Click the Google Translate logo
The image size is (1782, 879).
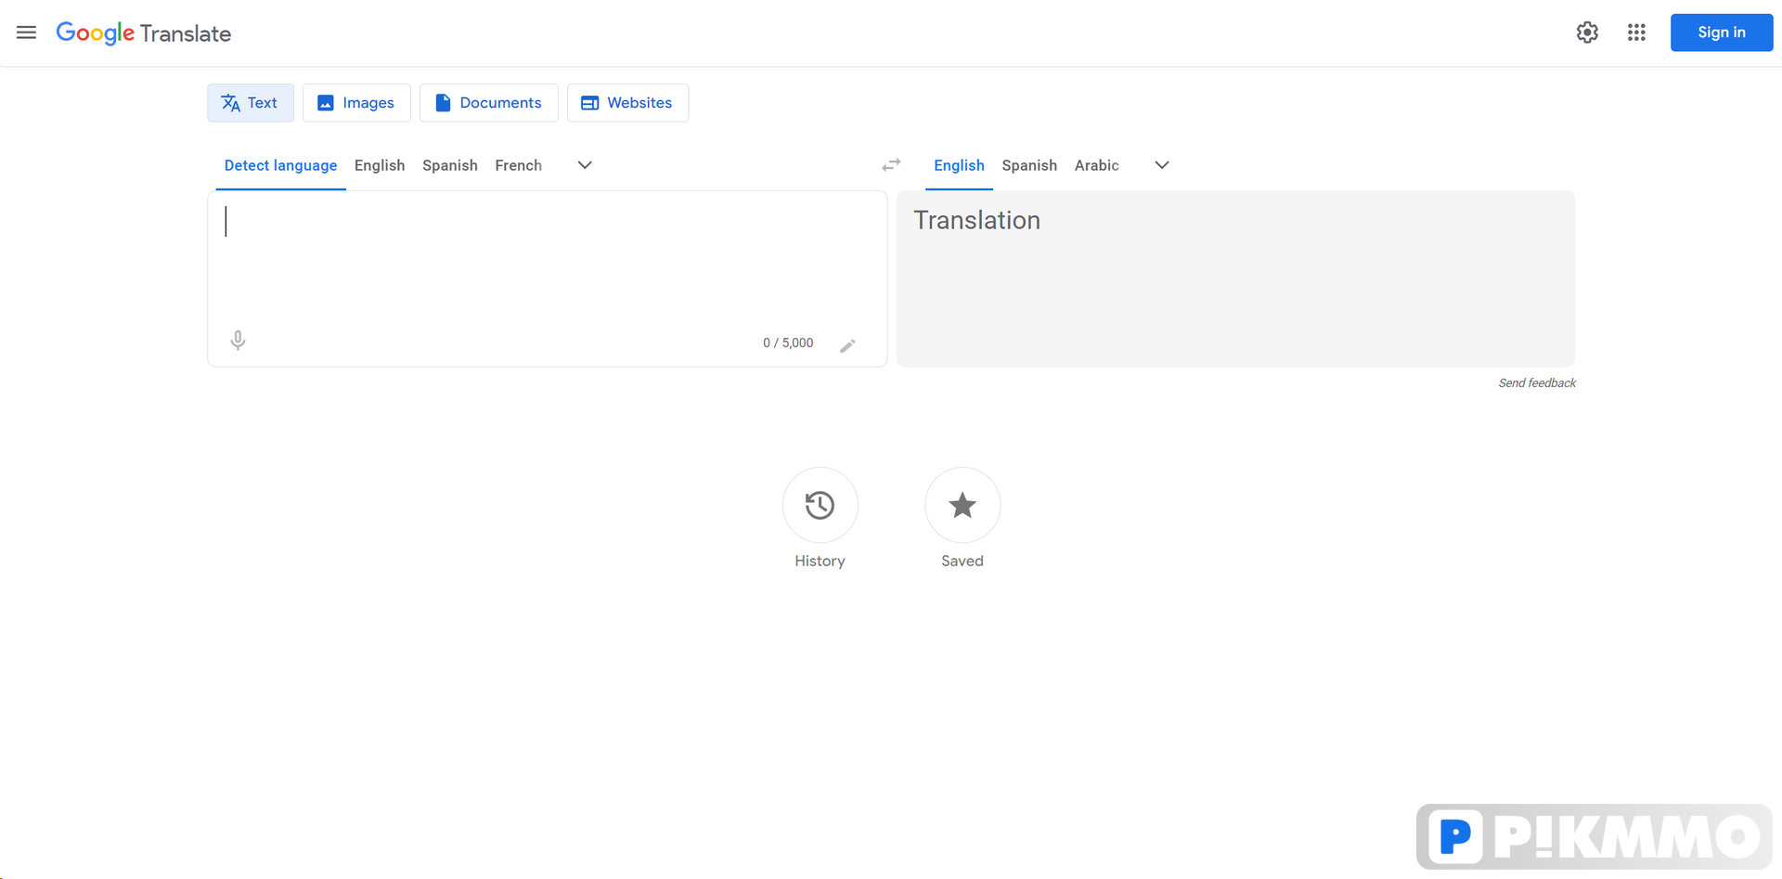[144, 33]
